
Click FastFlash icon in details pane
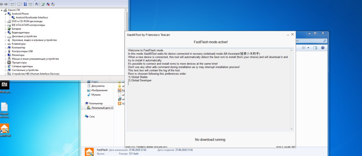coord(89,152)
